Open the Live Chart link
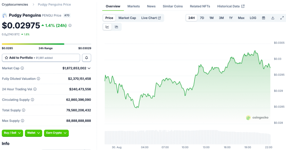The height and width of the screenshot is (150, 286). tap(151, 18)
